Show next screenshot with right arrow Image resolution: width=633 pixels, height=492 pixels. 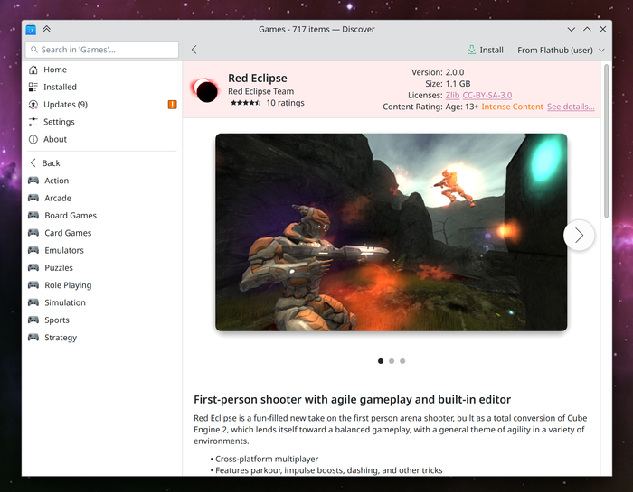click(579, 236)
